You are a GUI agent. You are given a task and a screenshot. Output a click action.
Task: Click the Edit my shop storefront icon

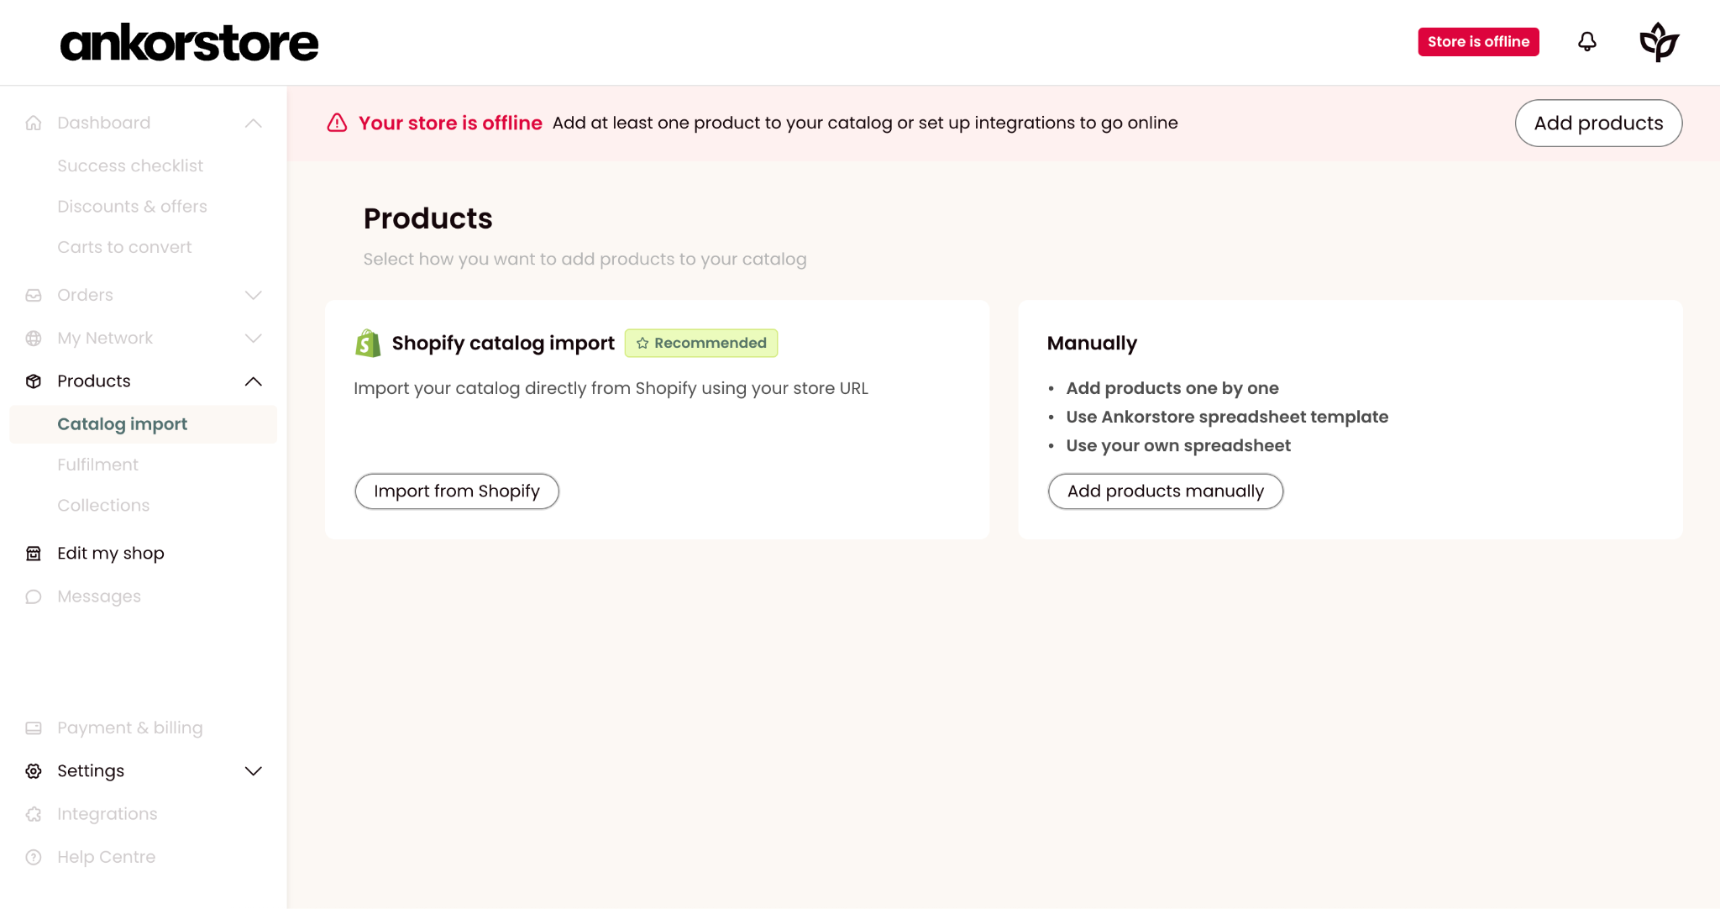(34, 553)
